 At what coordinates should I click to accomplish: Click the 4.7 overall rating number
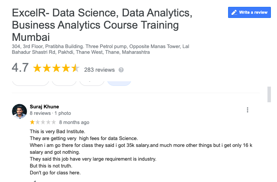20,68
